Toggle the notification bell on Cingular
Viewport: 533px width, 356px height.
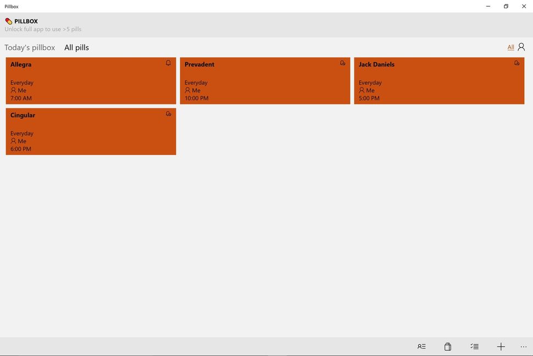pyautogui.click(x=168, y=113)
